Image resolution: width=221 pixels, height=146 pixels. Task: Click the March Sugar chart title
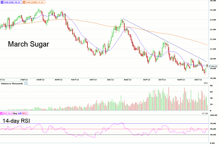28,45
